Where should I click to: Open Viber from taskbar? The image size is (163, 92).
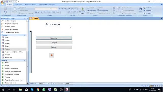[x=50, y=90]
